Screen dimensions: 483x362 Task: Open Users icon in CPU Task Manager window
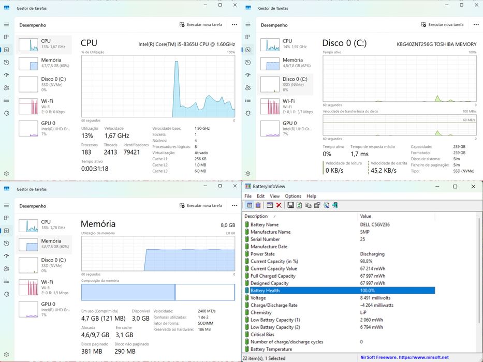[6, 88]
